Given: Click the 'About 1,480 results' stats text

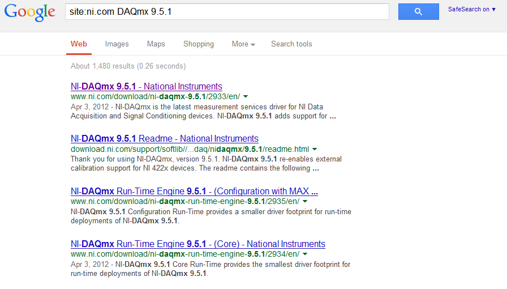Looking at the screenshot, I should click(x=128, y=66).
